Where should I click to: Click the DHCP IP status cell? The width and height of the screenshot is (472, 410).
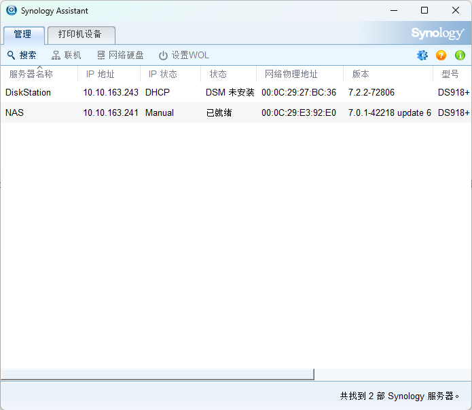pos(157,93)
